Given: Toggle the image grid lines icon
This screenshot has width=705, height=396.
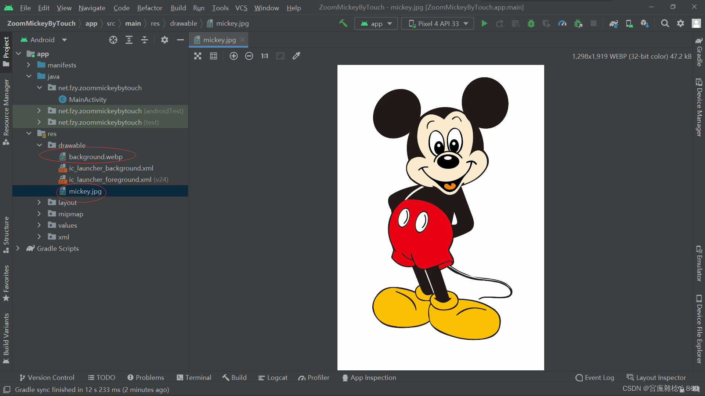Looking at the screenshot, I should [213, 56].
